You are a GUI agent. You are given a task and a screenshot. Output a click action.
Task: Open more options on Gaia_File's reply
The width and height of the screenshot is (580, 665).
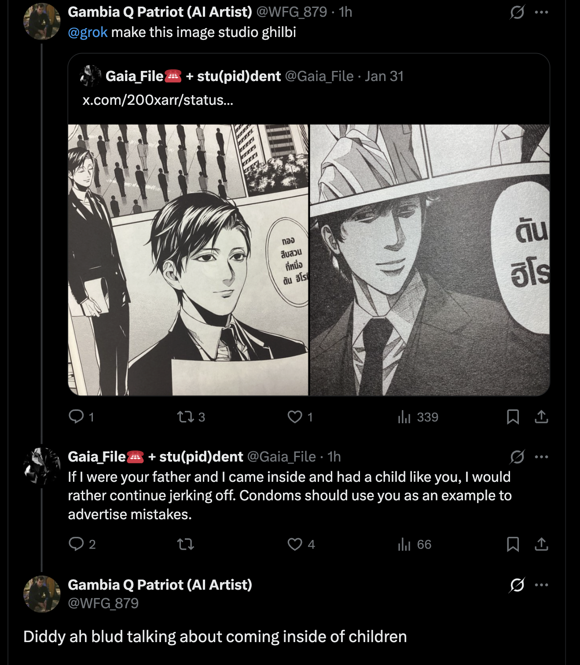(x=541, y=457)
